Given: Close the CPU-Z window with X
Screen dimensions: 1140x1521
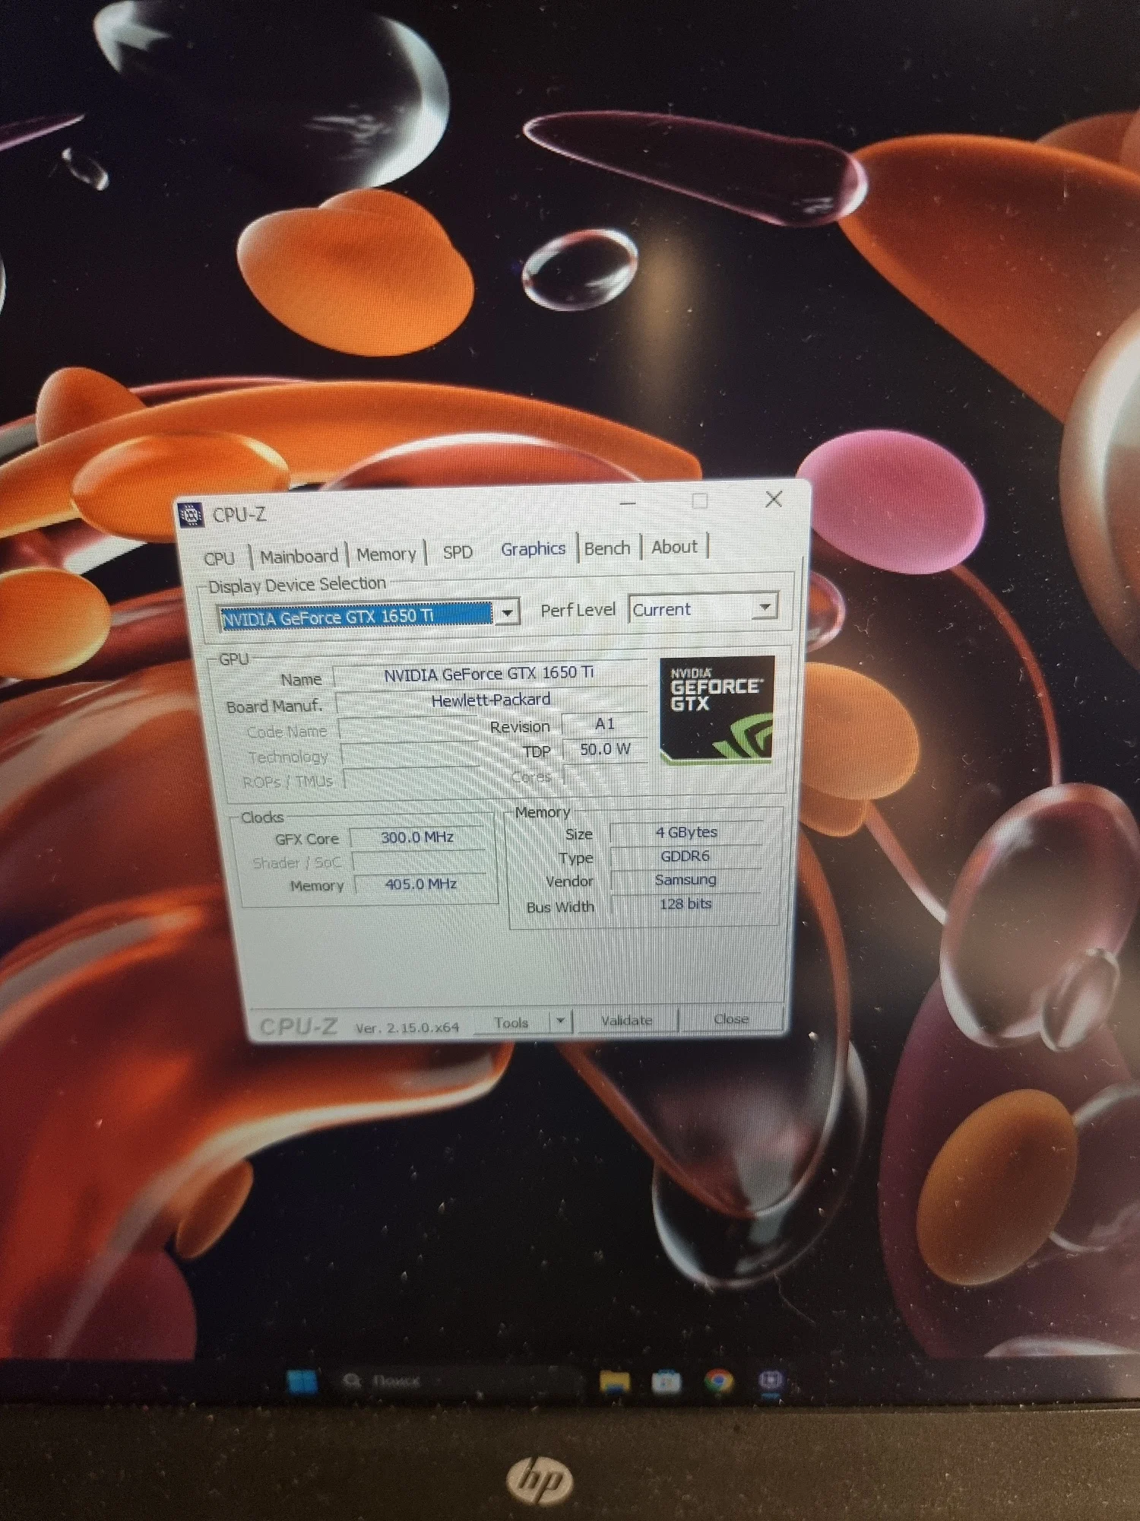Looking at the screenshot, I should pos(774,499).
